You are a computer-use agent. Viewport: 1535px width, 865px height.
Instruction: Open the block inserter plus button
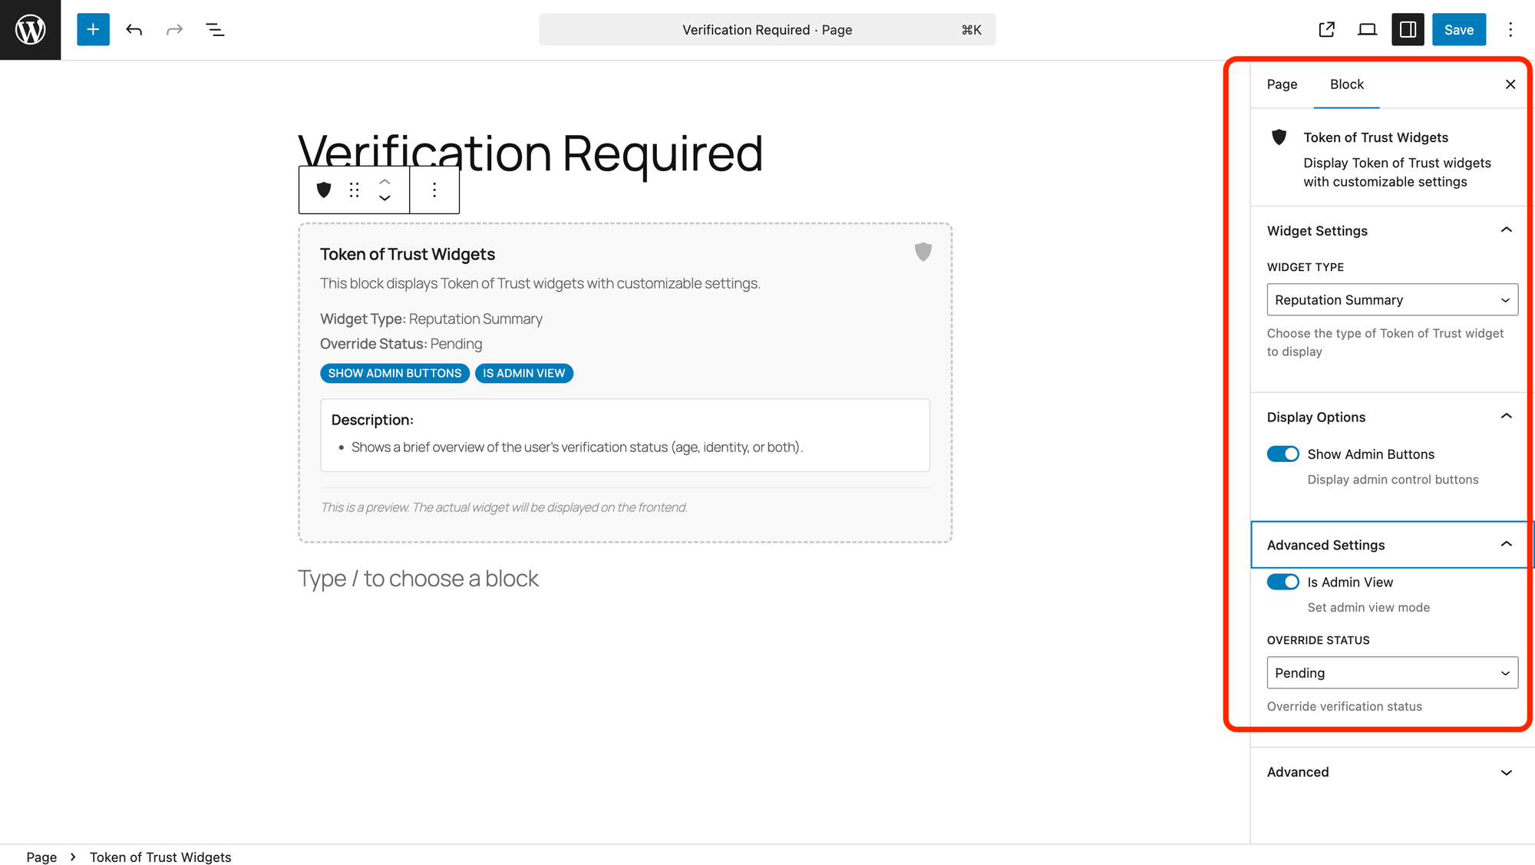[93, 30]
